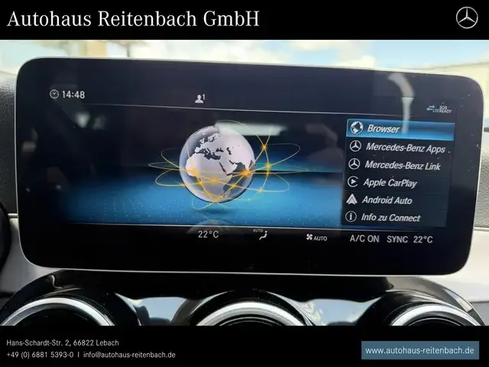Click the Hans-Schardt-Str. 2 address text

click(63, 343)
